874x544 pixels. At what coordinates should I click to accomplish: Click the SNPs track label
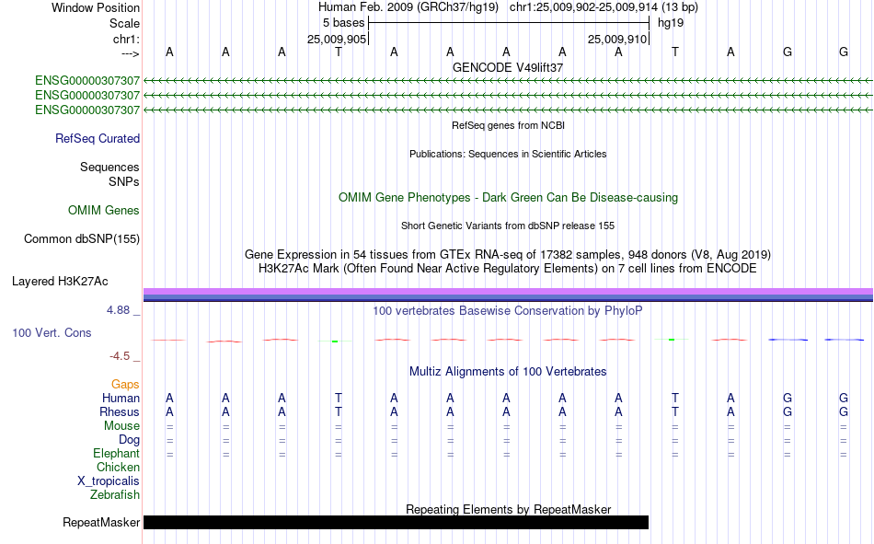pyautogui.click(x=124, y=181)
